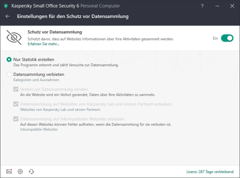Open help with the question mark icon
Image resolution: width=240 pixels, height=178 pixels.
[x=202, y=6]
